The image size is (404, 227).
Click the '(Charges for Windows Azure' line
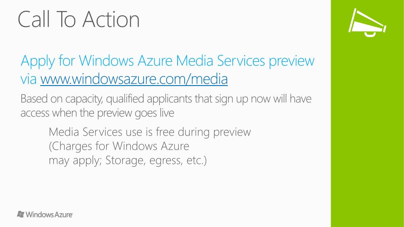tap(119, 146)
